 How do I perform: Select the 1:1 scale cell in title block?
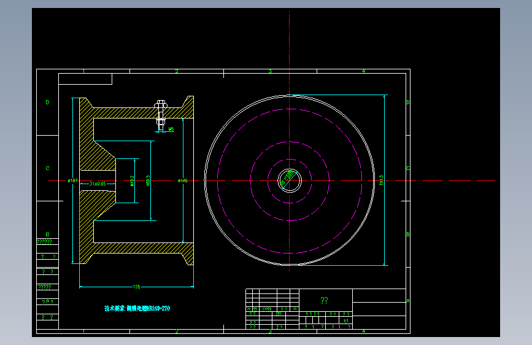tap(345, 321)
